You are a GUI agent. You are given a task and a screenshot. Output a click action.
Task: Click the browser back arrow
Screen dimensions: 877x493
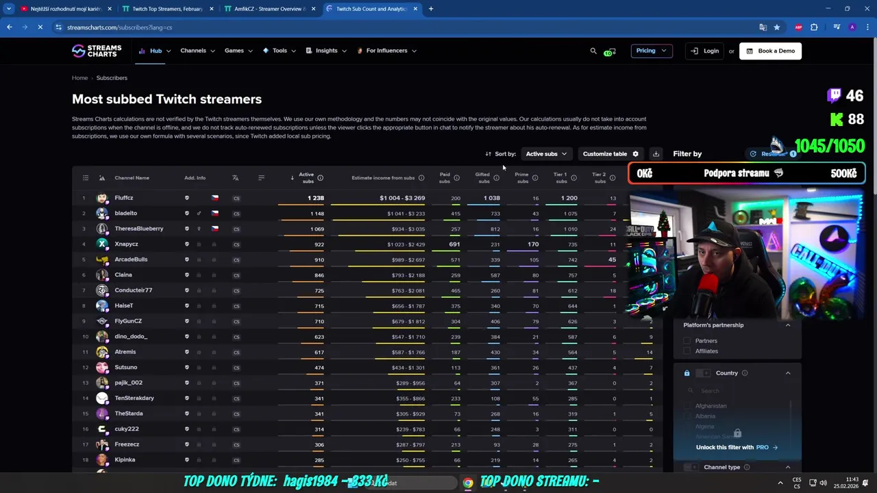coord(10,27)
